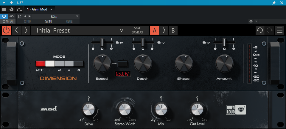
Task: Adjust the Depth Env slider
Action: [143, 42]
